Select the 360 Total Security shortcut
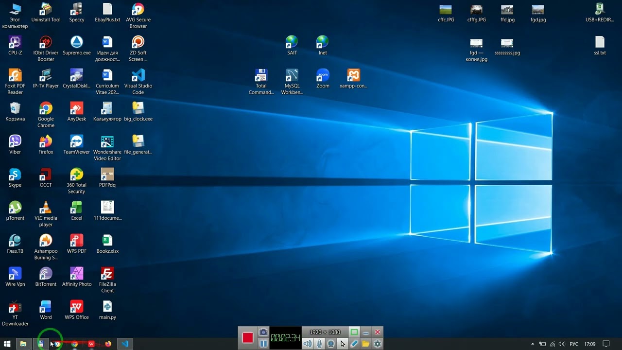 (x=77, y=181)
